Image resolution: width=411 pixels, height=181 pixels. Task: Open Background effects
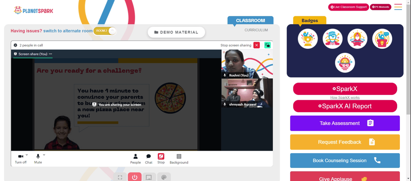[x=179, y=159]
